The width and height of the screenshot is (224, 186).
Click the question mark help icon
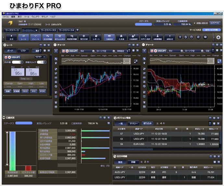click(x=180, y=37)
